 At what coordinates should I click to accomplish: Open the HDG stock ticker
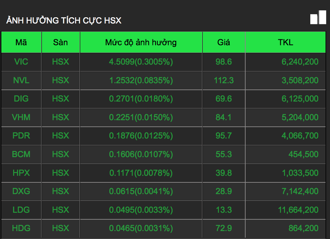point(21,228)
